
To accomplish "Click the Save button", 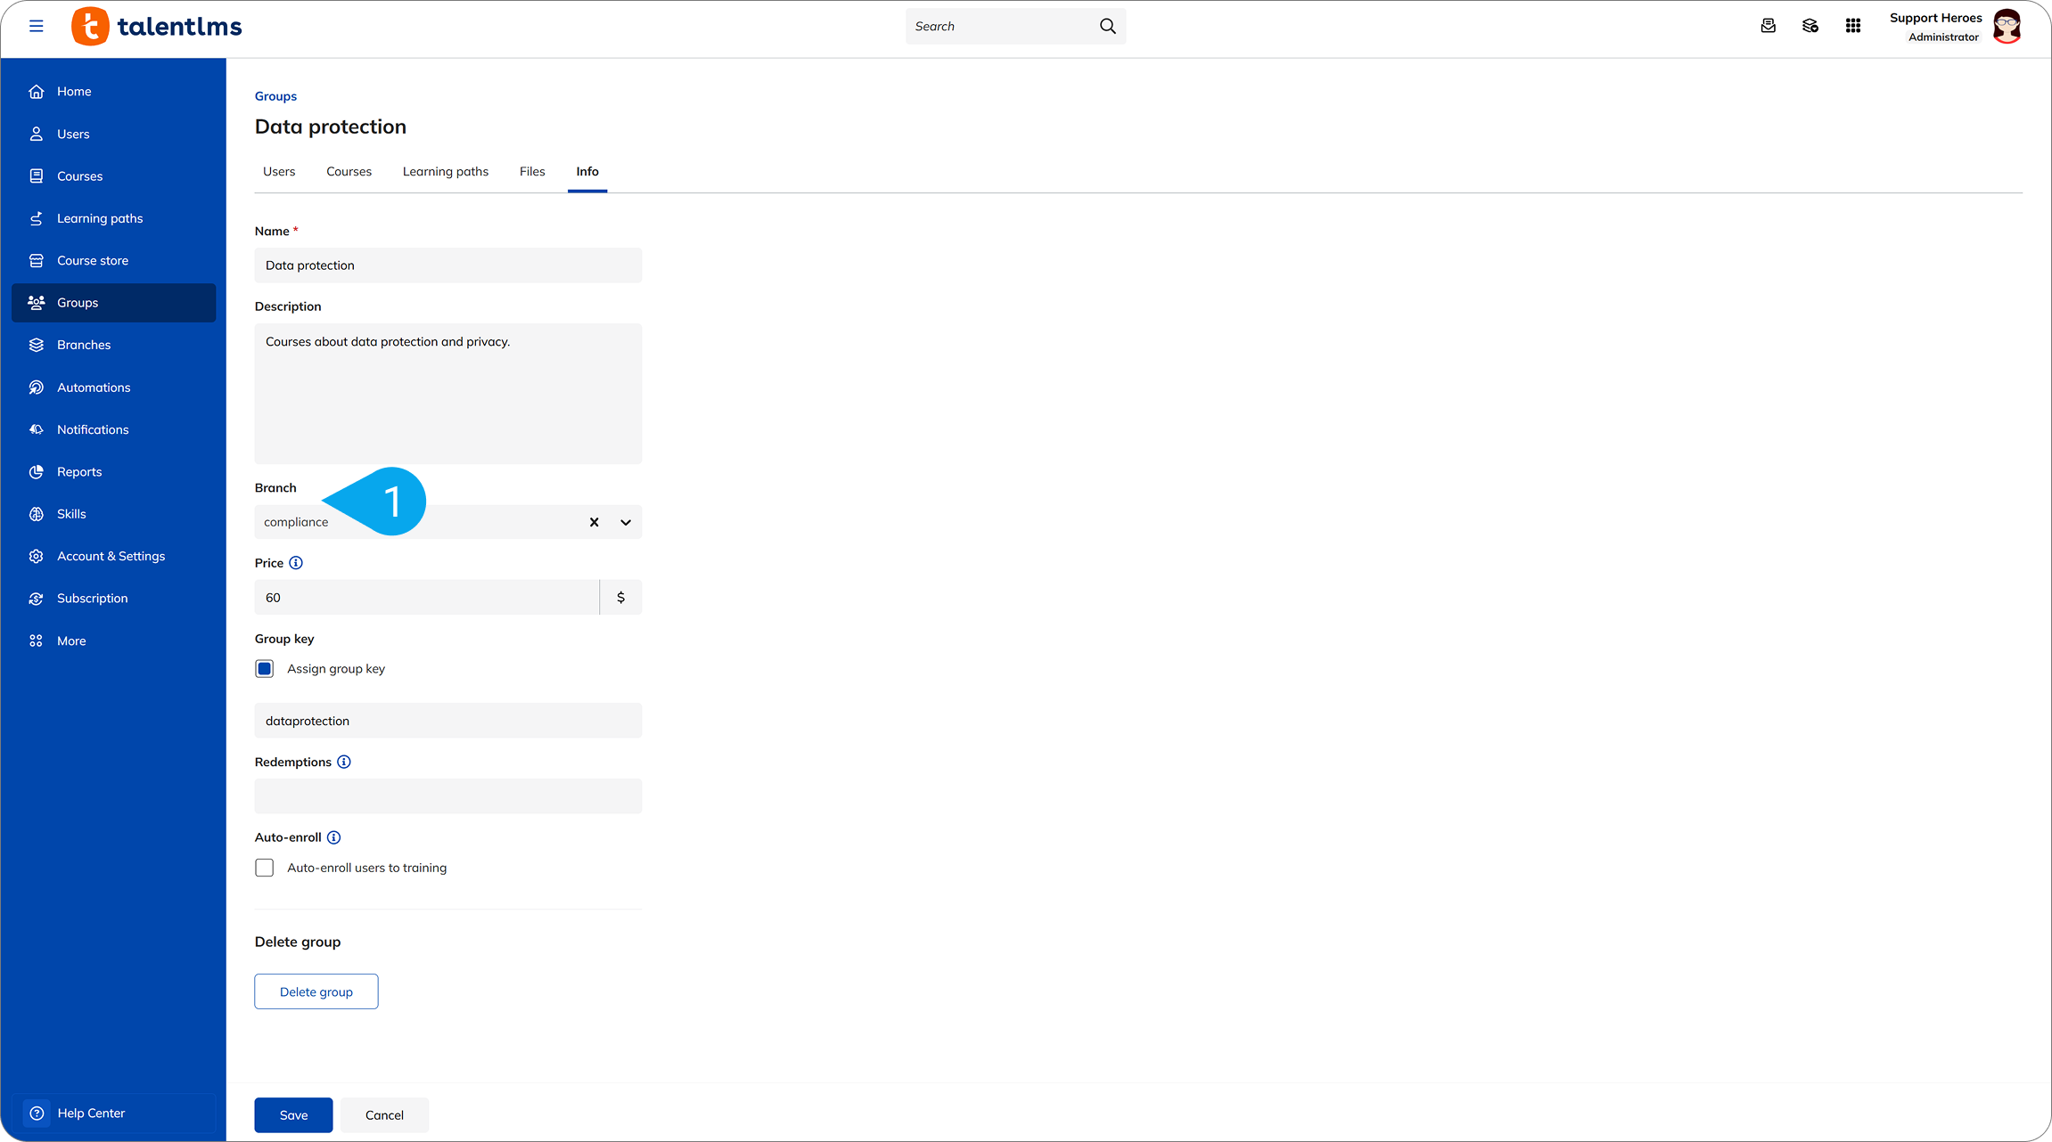I will click(293, 1115).
